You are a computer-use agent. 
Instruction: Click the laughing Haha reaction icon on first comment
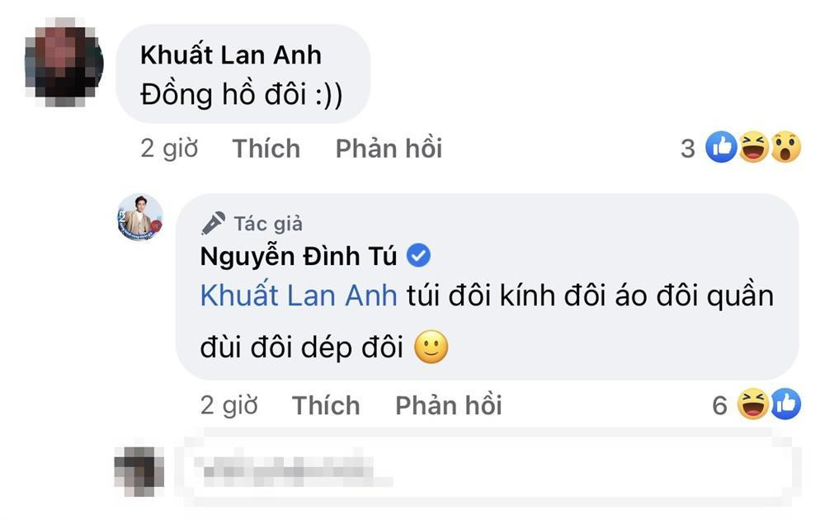[754, 146]
